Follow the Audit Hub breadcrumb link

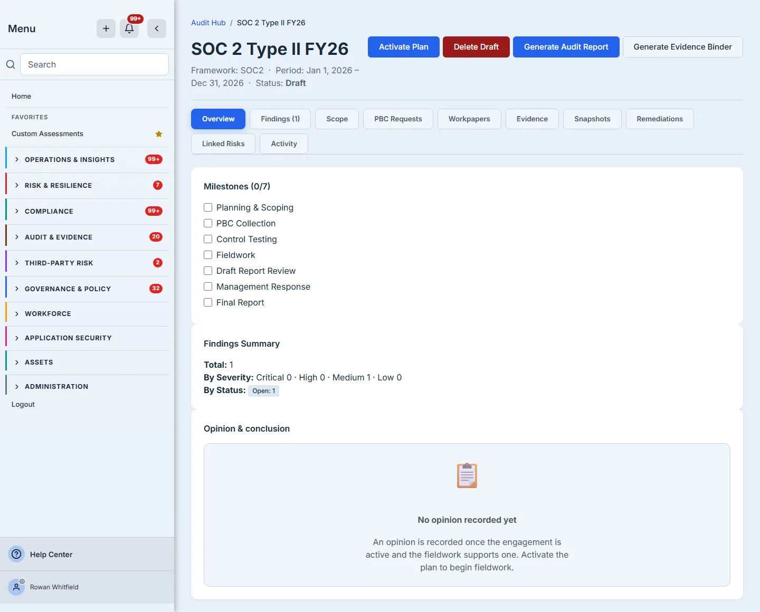tap(208, 23)
